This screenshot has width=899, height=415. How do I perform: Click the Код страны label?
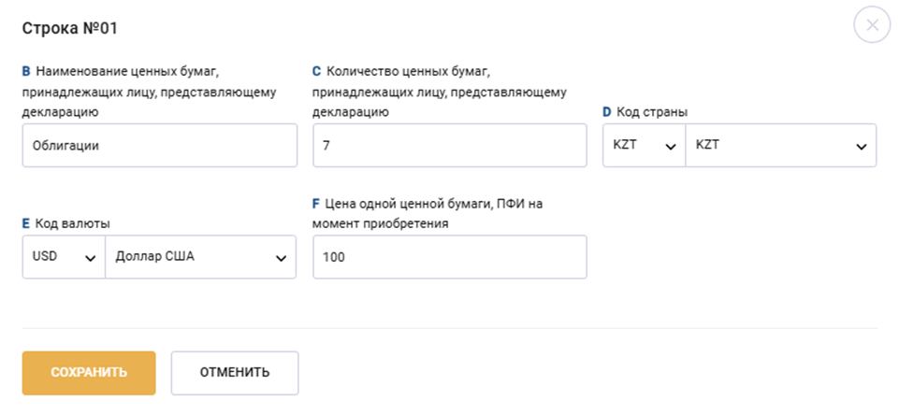[651, 112]
